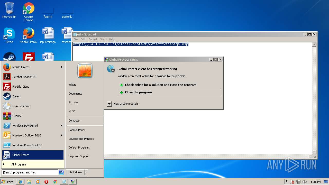
Task: Open admin user folder link
Action: point(72,85)
